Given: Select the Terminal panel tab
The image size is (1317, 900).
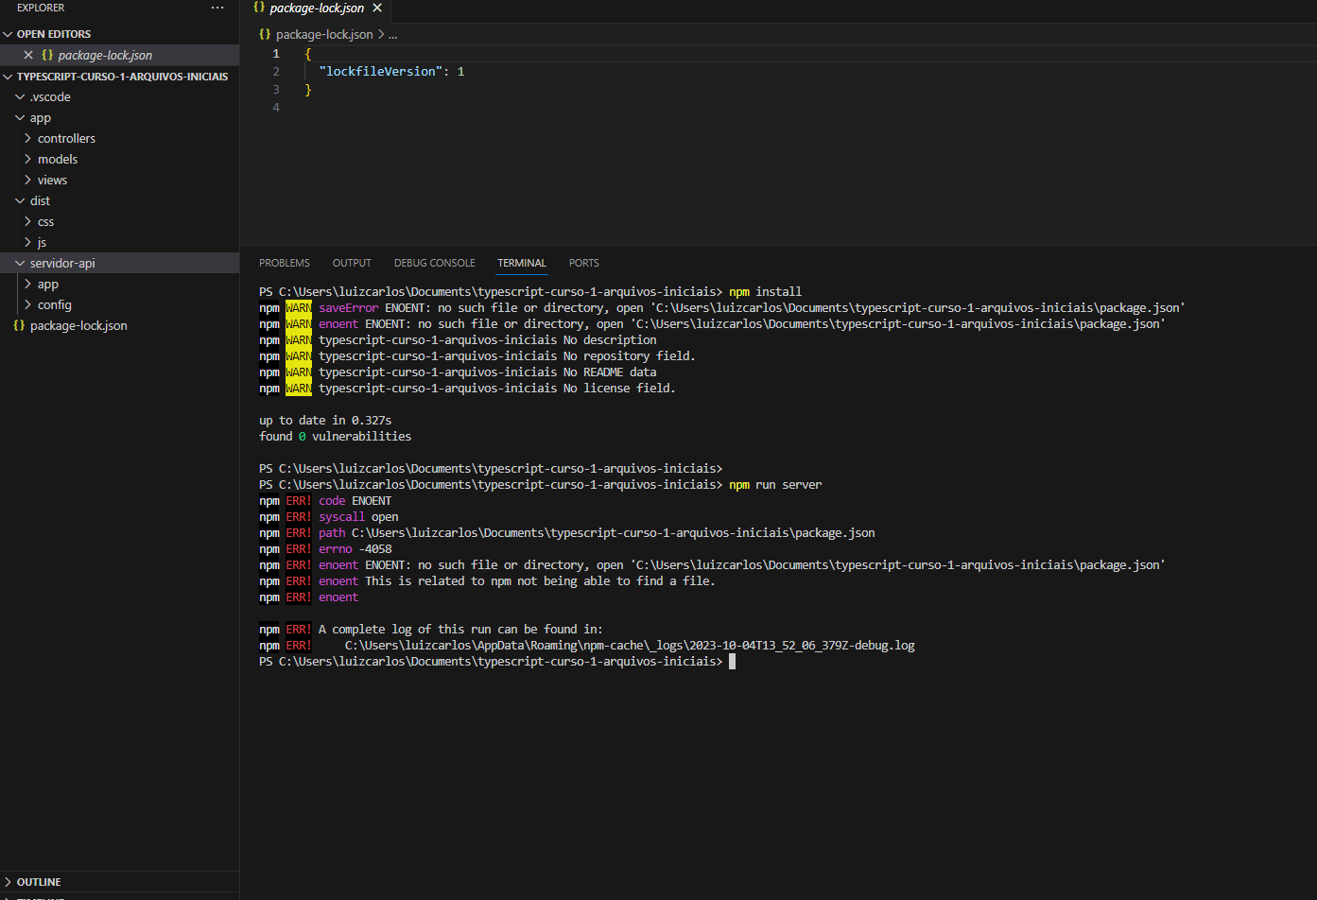Looking at the screenshot, I should click(522, 263).
